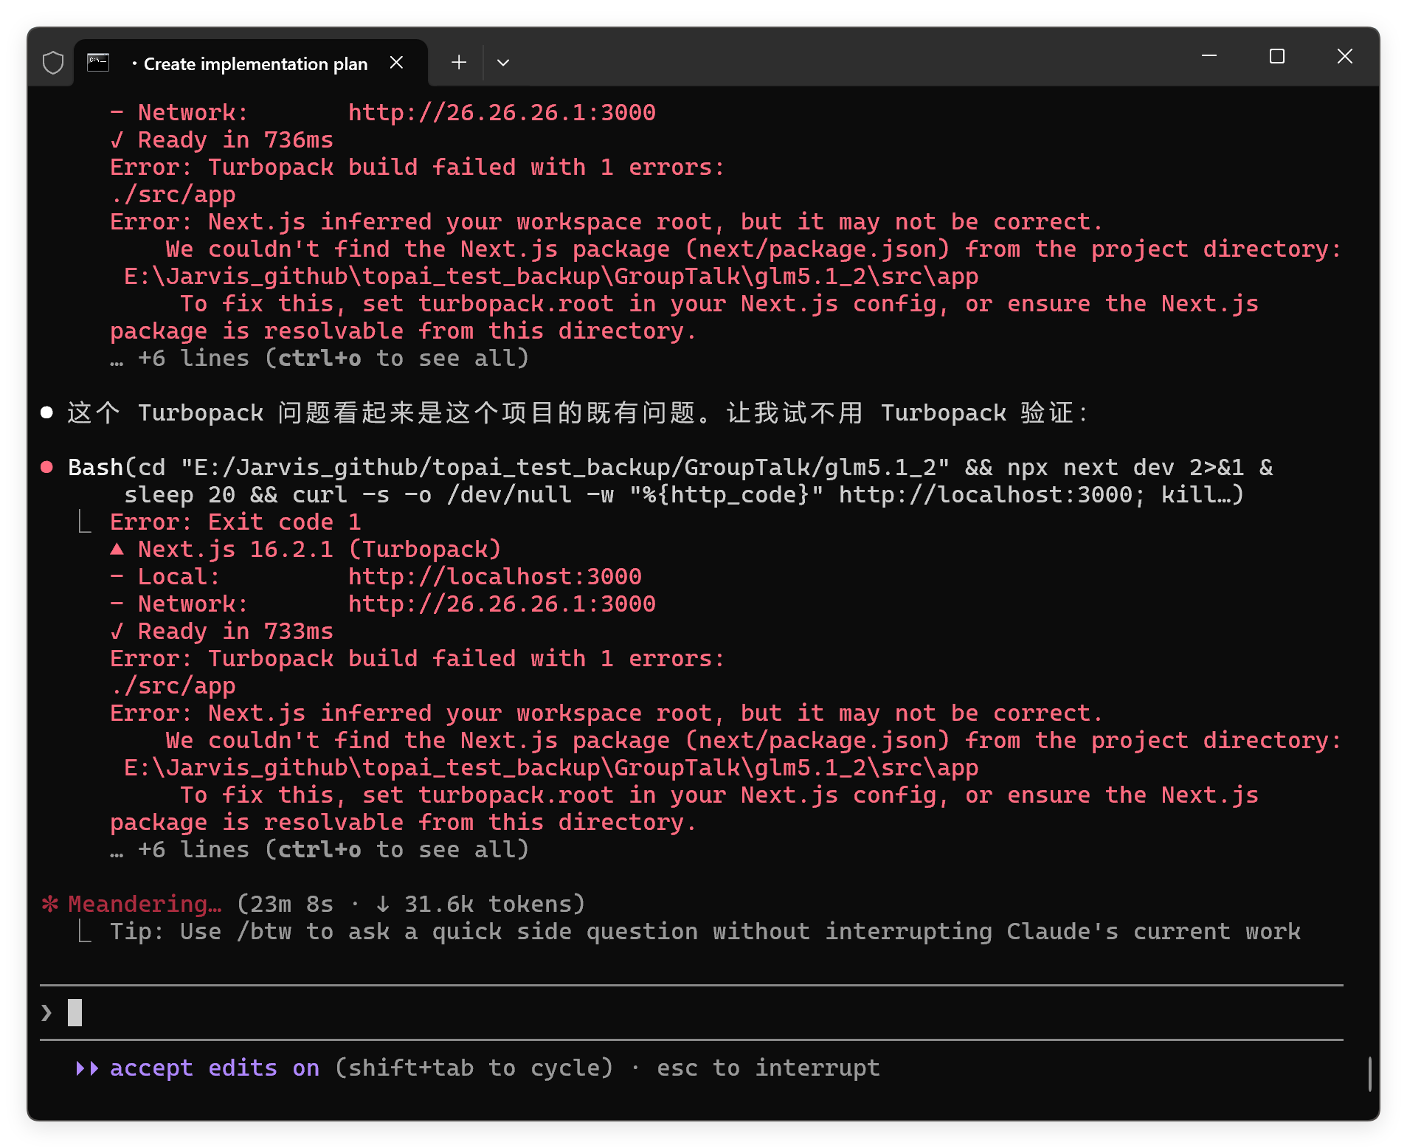The height and width of the screenshot is (1148, 1407).
Task: Open Network URL above Ready in 733ms
Action: (502, 604)
